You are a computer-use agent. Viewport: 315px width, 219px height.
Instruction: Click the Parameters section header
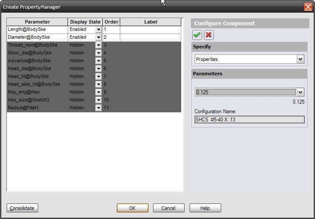point(249,74)
